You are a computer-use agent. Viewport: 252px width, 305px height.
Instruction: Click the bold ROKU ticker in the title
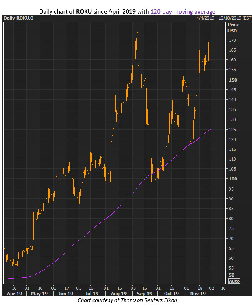click(84, 11)
